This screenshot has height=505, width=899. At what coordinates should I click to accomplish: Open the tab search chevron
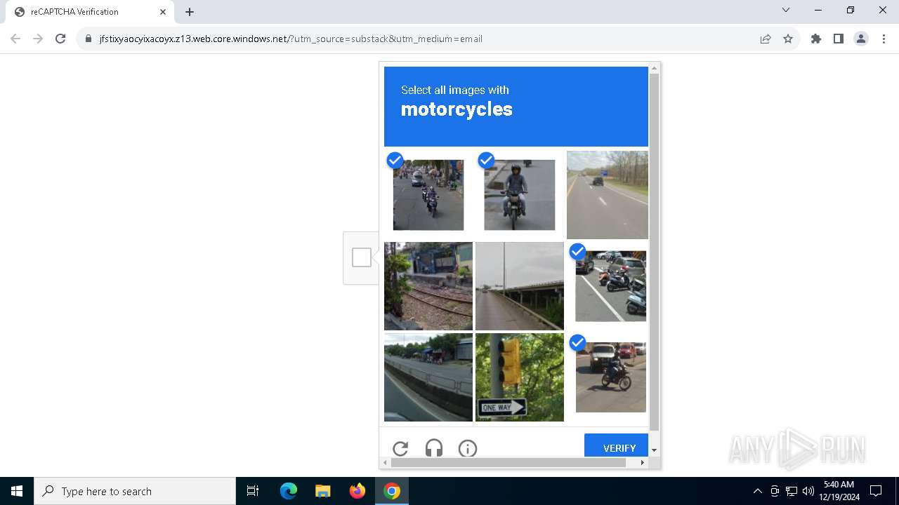786,10
